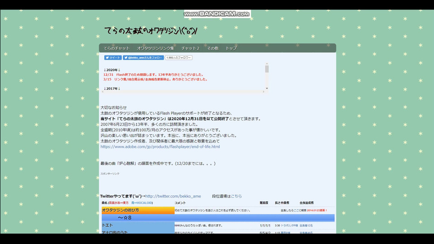The image size is (434, 244).
Task: Click the news box scroll-down arrow
Action: click(x=267, y=88)
